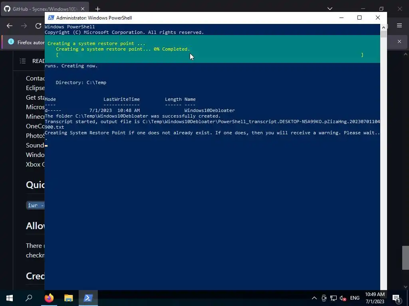The width and height of the screenshot is (409, 306).
Task: Click the PowerShell icon in window title bar
Action: click(x=51, y=18)
